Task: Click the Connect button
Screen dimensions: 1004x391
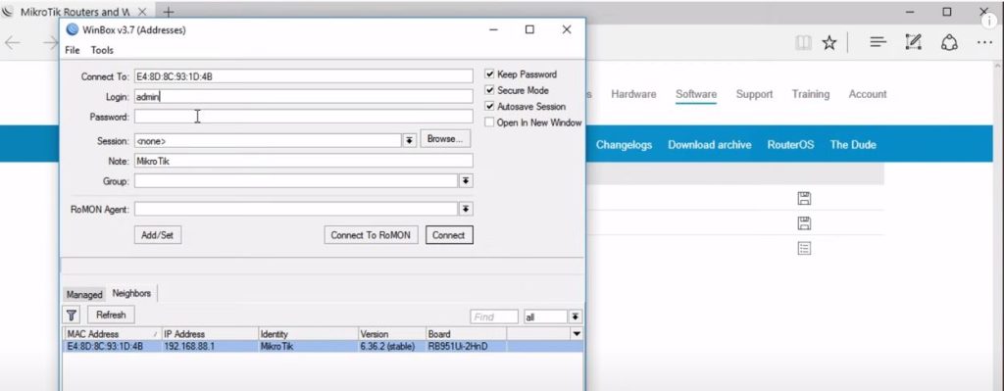Action: (449, 235)
